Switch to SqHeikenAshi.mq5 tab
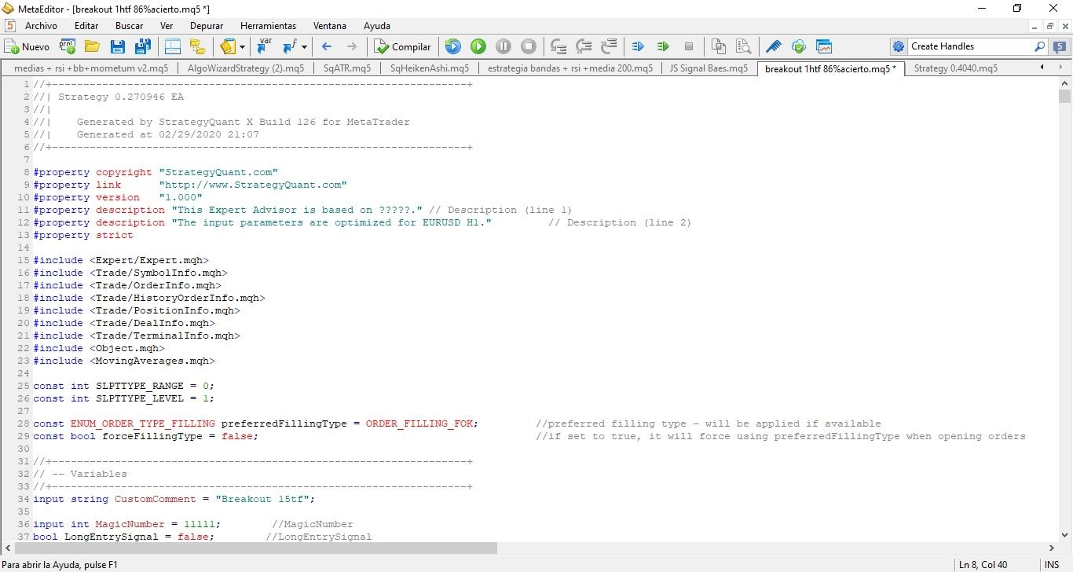This screenshot has height=572, width=1073. tap(430, 68)
